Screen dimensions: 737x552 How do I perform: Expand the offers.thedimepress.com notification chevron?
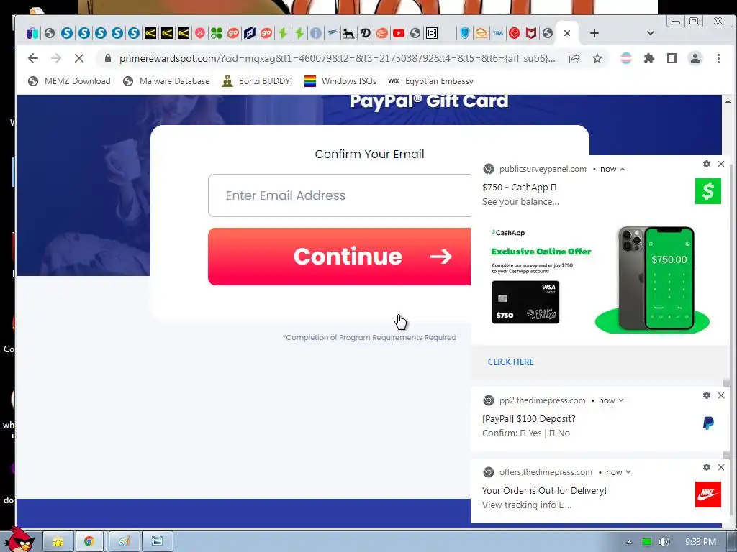[x=628, y=472]
